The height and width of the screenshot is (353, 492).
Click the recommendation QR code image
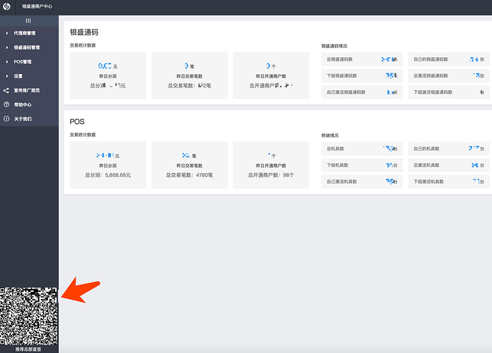29,316
